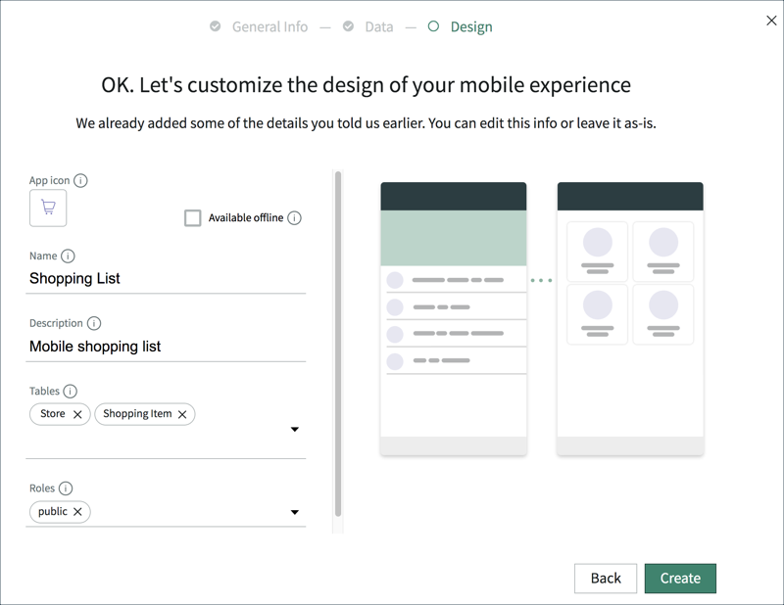Click the shopping cart app icon

click(47, 208)
